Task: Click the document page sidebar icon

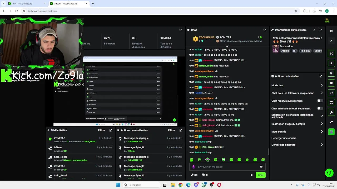Action: click(331, 73)
